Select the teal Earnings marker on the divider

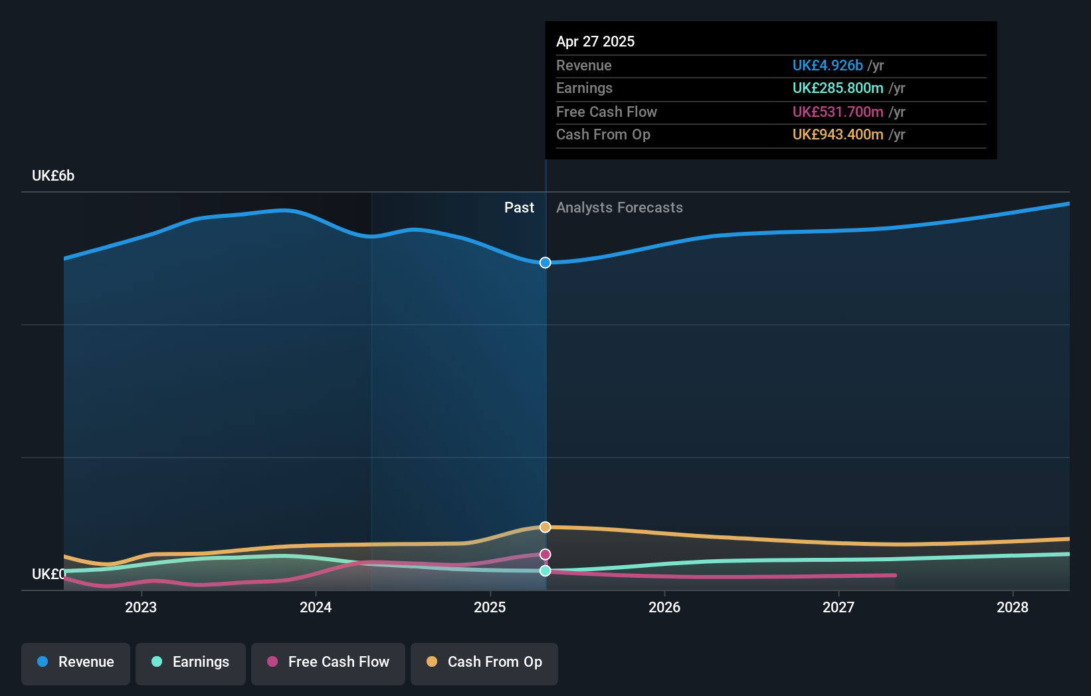[545, 570]
